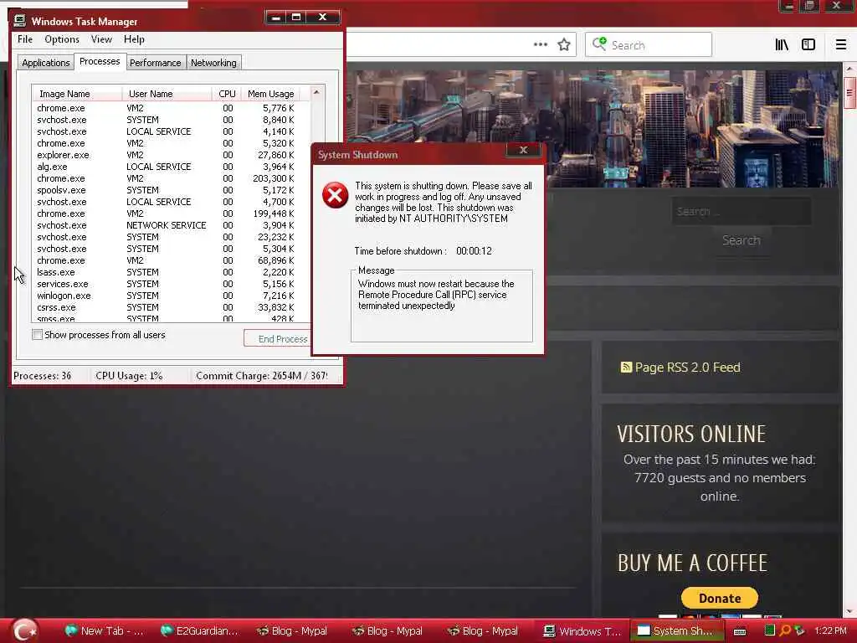Switch to the Performance tab

pyautogui.click(x=155, y=63)
